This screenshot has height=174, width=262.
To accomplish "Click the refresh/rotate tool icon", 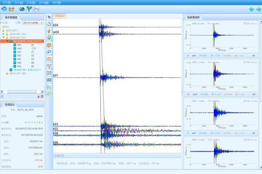I will pos(49,24).
